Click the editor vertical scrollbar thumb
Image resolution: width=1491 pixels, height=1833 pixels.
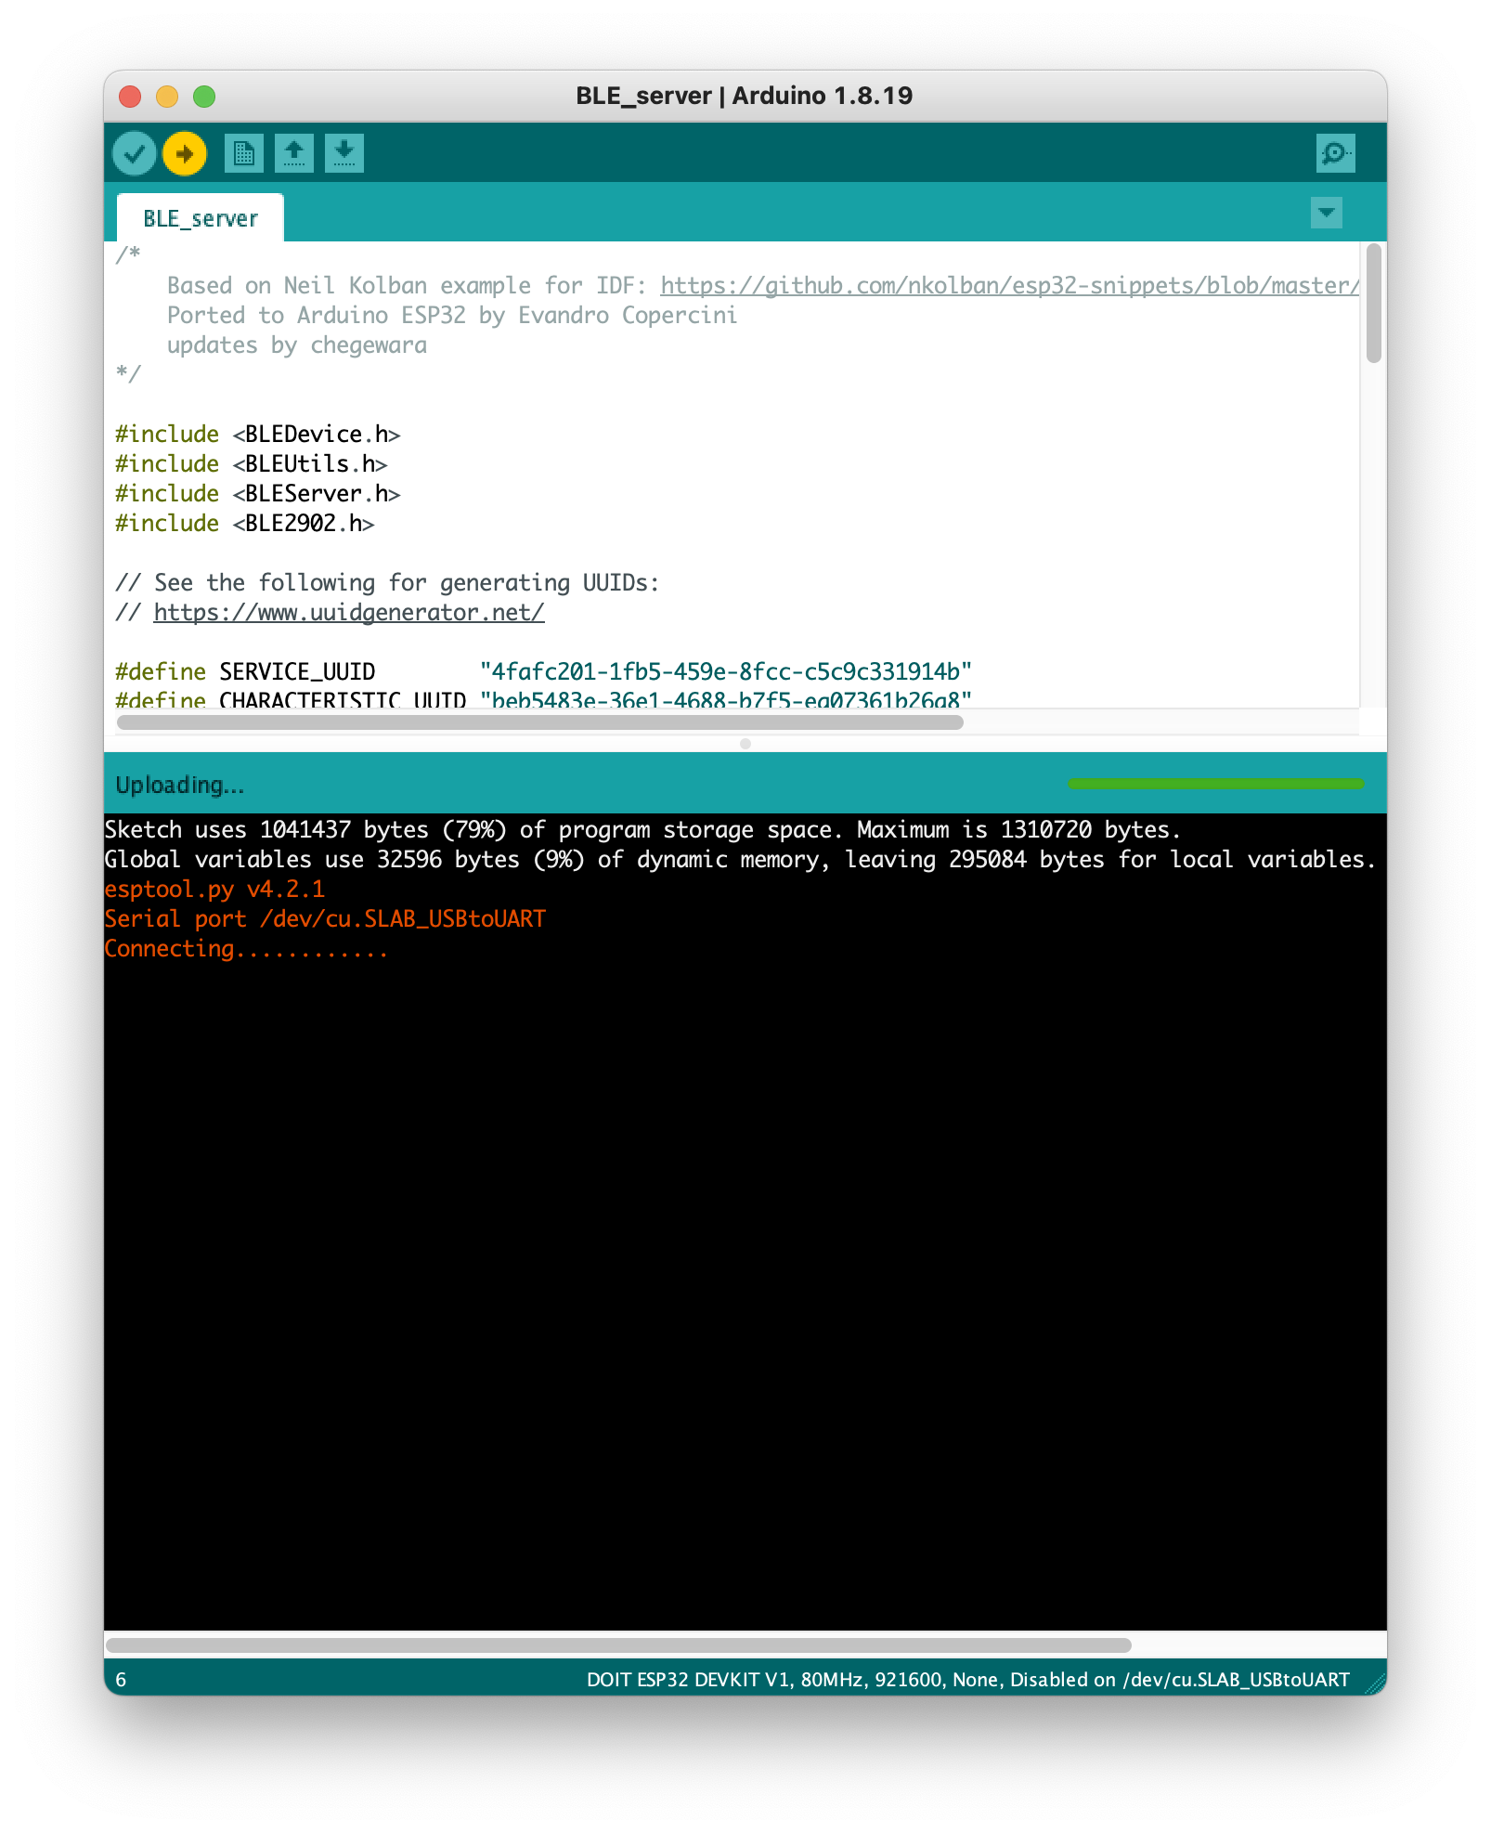point(1374,303)
